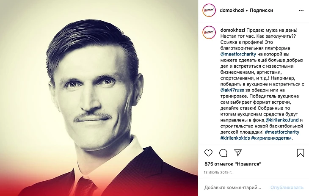Toggle the Подписки following button

(x=261, y=10)
